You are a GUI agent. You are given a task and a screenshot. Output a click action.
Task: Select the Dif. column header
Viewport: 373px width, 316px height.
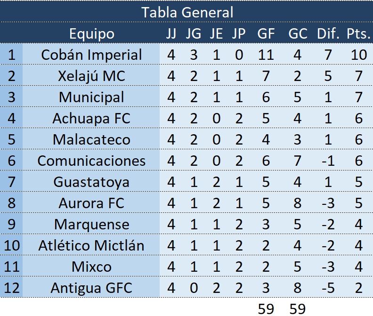pos(328,34)
